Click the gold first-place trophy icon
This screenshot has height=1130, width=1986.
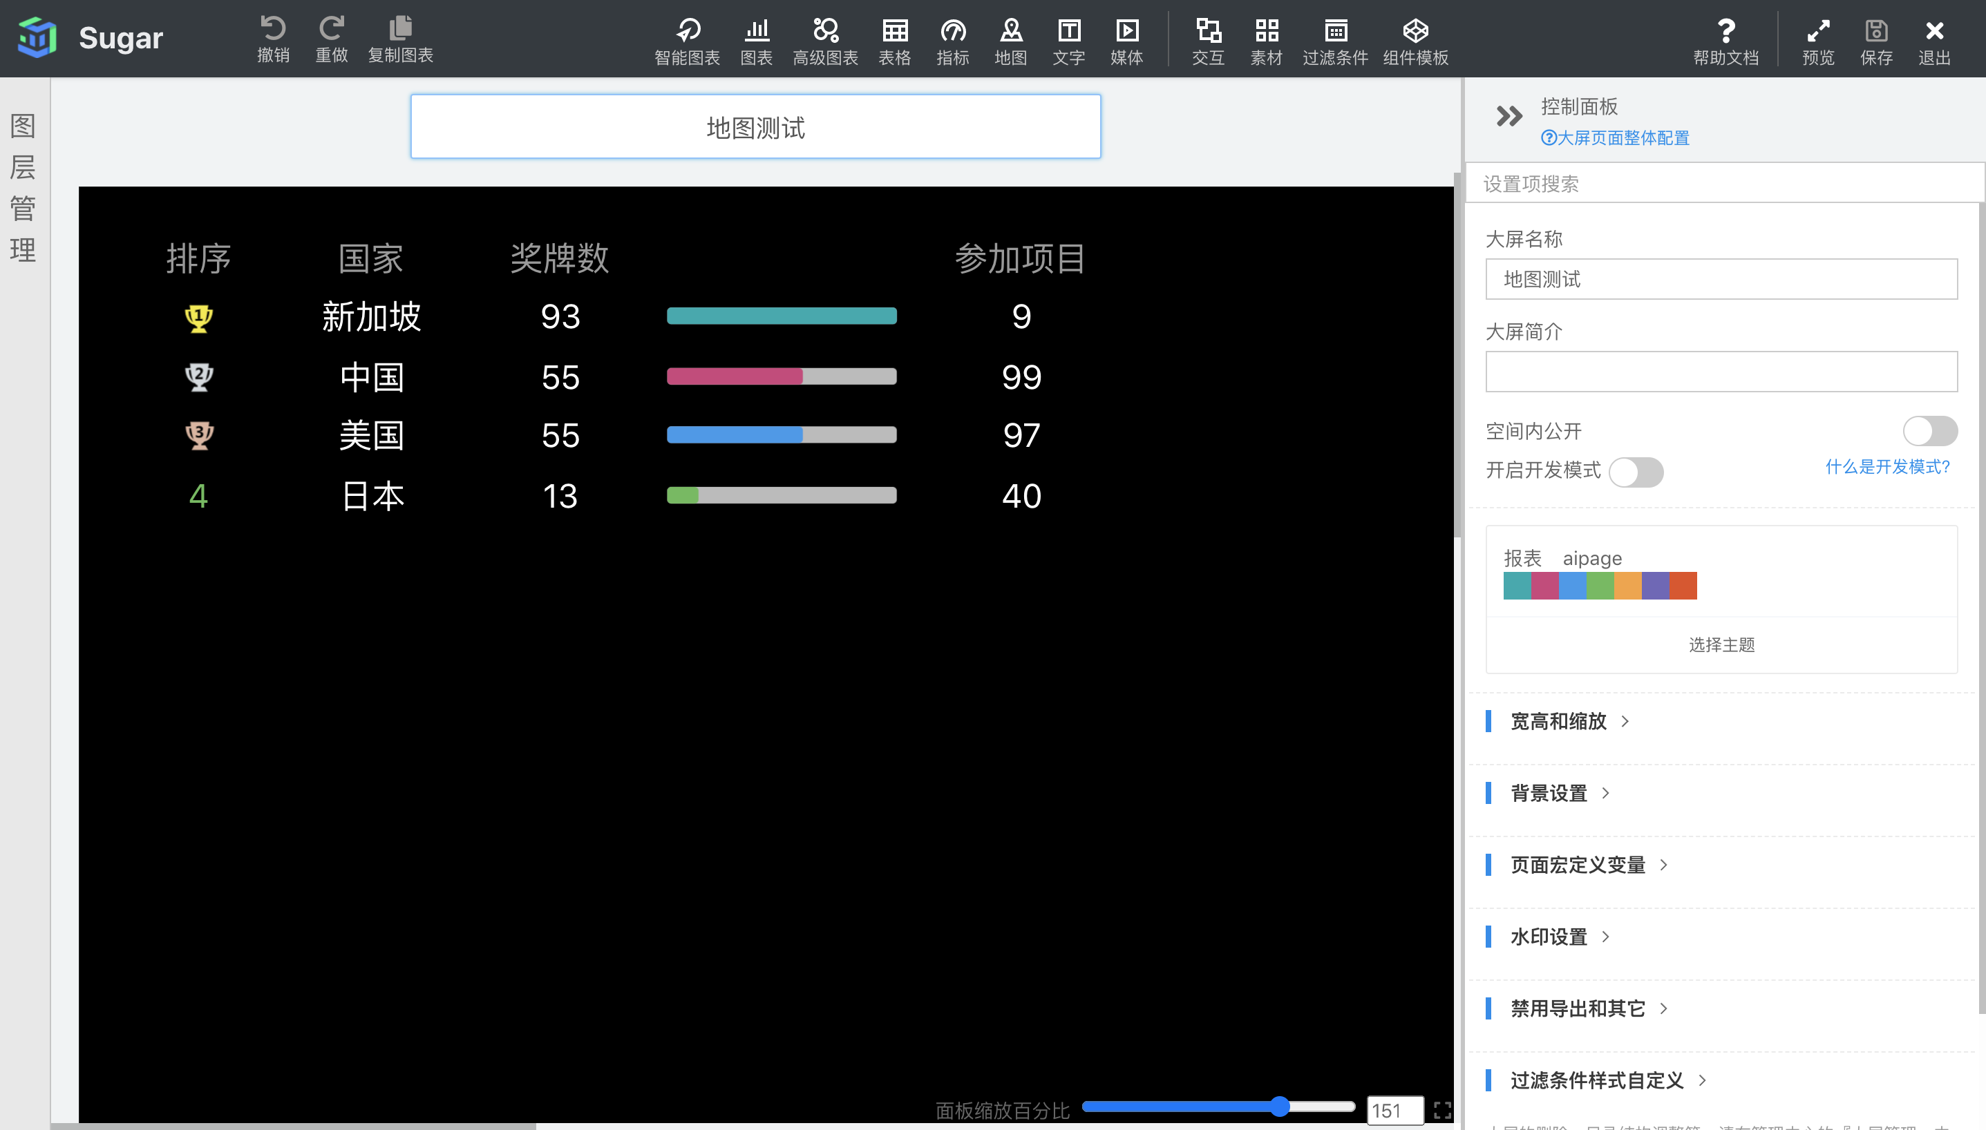pyautogui.click(x=199, y=318)
